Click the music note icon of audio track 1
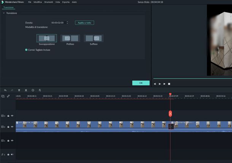Image resolution: width=232 pixels, height=163 pixels. pos(3,154)
